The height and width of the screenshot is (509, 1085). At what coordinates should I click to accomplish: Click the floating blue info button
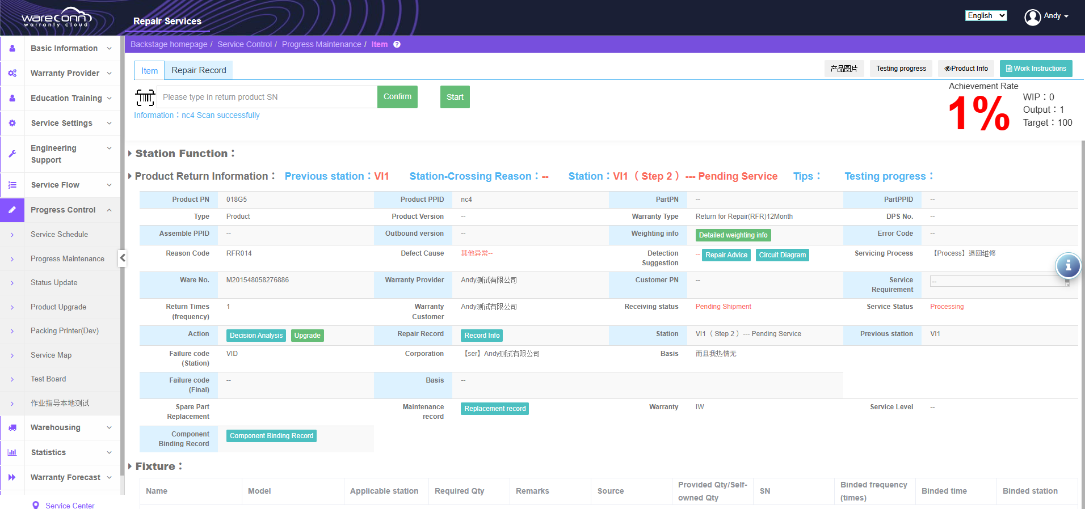coord(1068,265)
